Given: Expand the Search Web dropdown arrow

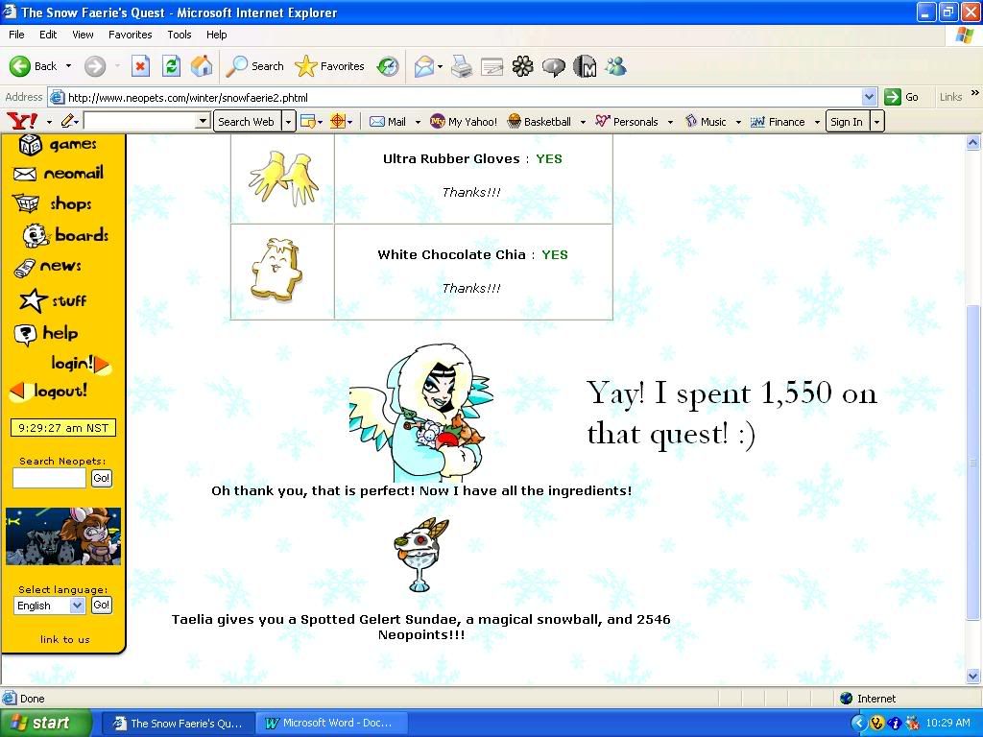Looking at the screenshot, I should point(288,122).
